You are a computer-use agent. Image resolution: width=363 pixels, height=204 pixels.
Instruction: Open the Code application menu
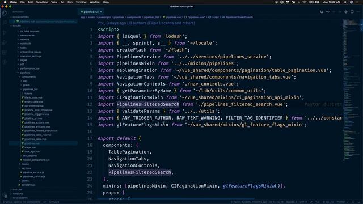[x=14, y=2]
